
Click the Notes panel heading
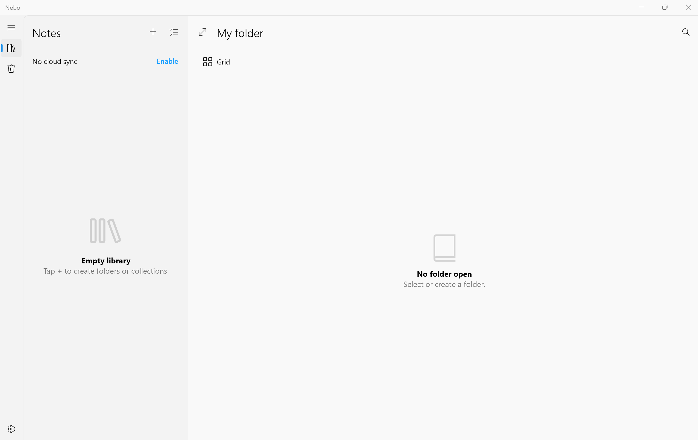[46, 33]
